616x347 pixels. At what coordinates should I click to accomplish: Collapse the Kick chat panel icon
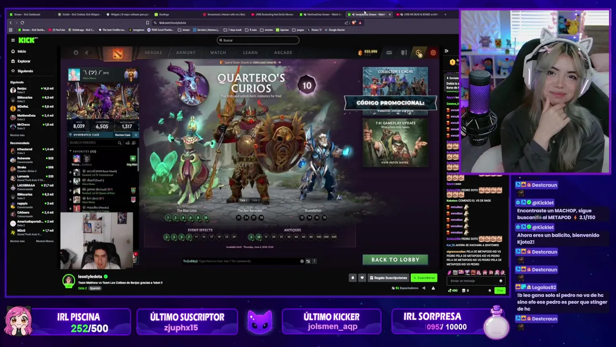[x=447, y=51]
